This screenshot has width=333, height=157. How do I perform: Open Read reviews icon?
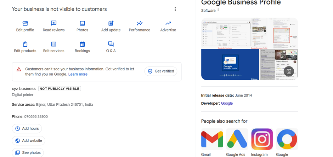coord(53,23)
